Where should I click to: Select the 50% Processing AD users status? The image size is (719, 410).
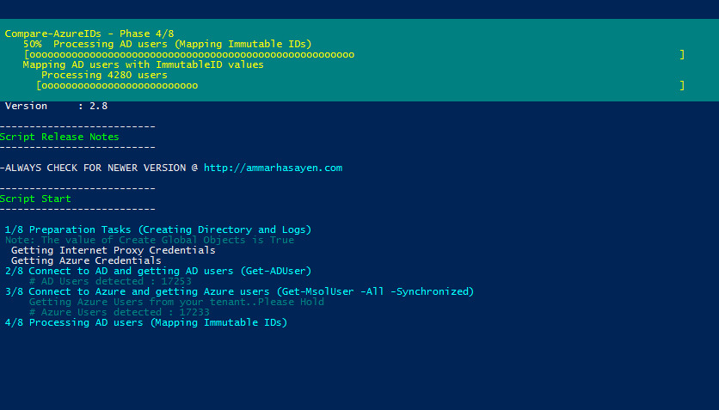click(167, 44)
